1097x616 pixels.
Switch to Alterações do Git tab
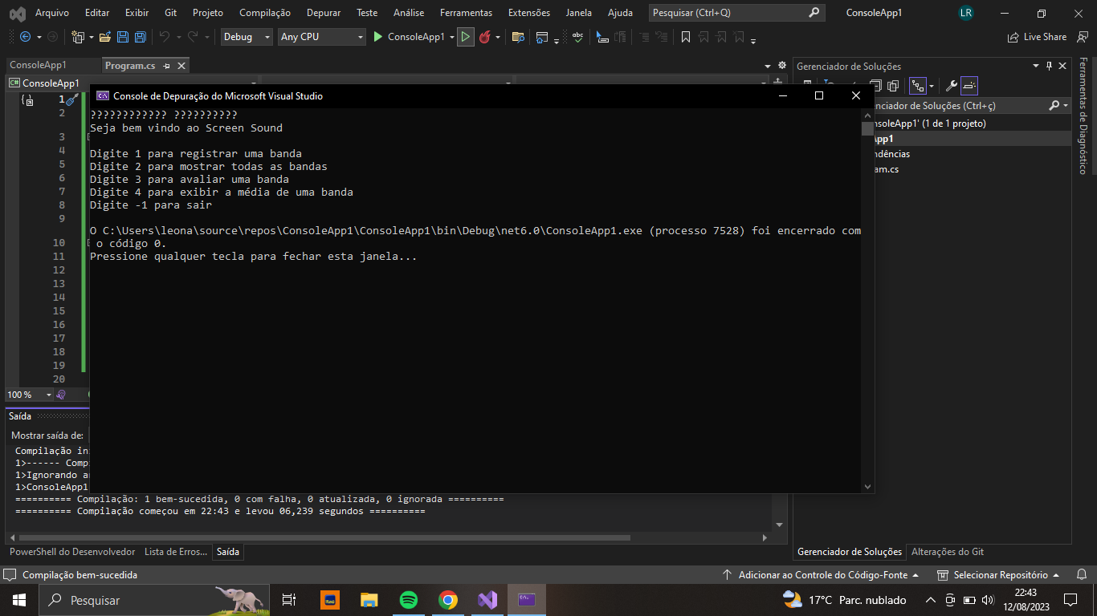pyautogui.click(x=948, y=552)
